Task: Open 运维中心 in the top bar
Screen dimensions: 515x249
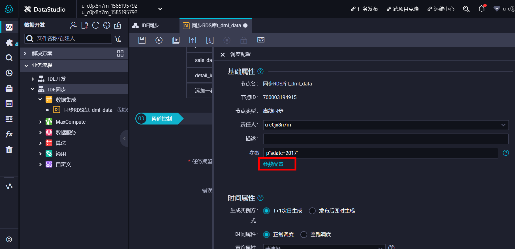Action: [441, 9]
